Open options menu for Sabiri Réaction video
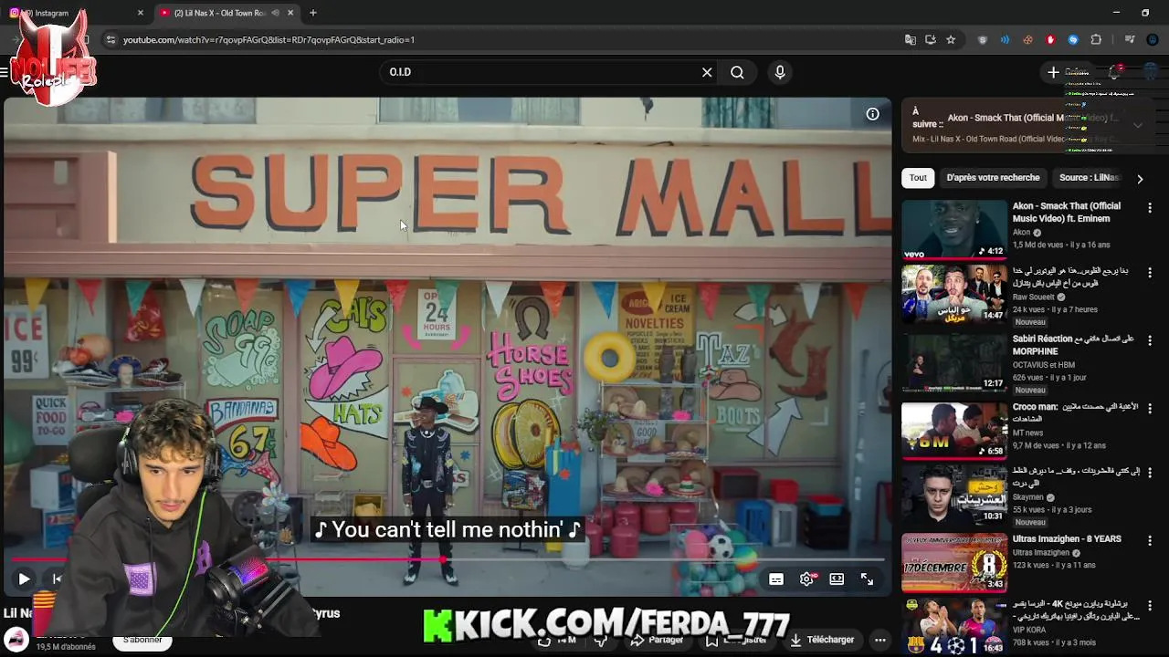Viewport: 1169px width, 657px height. tap(1150, 339)
